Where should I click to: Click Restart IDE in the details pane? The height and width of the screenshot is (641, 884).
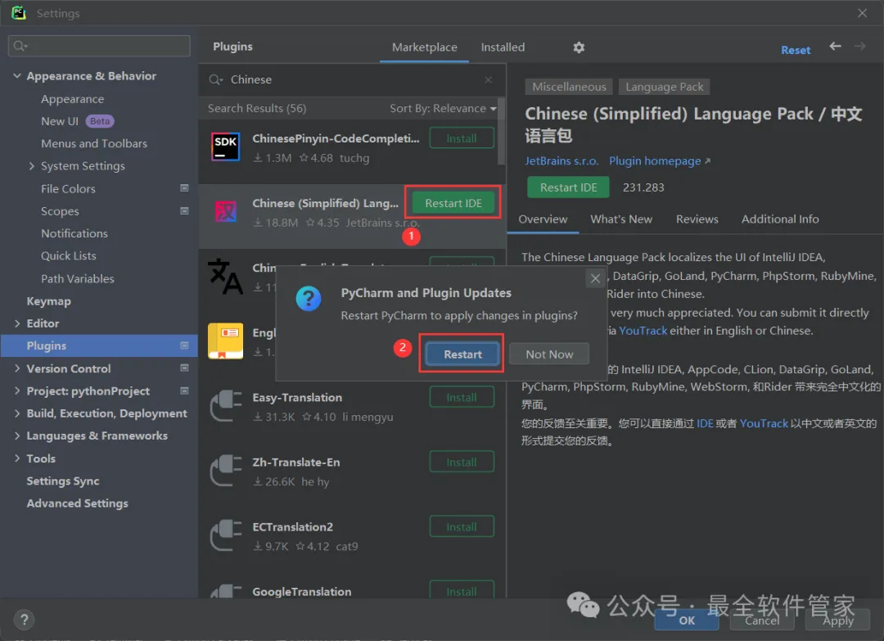click(x=568, y=187)
